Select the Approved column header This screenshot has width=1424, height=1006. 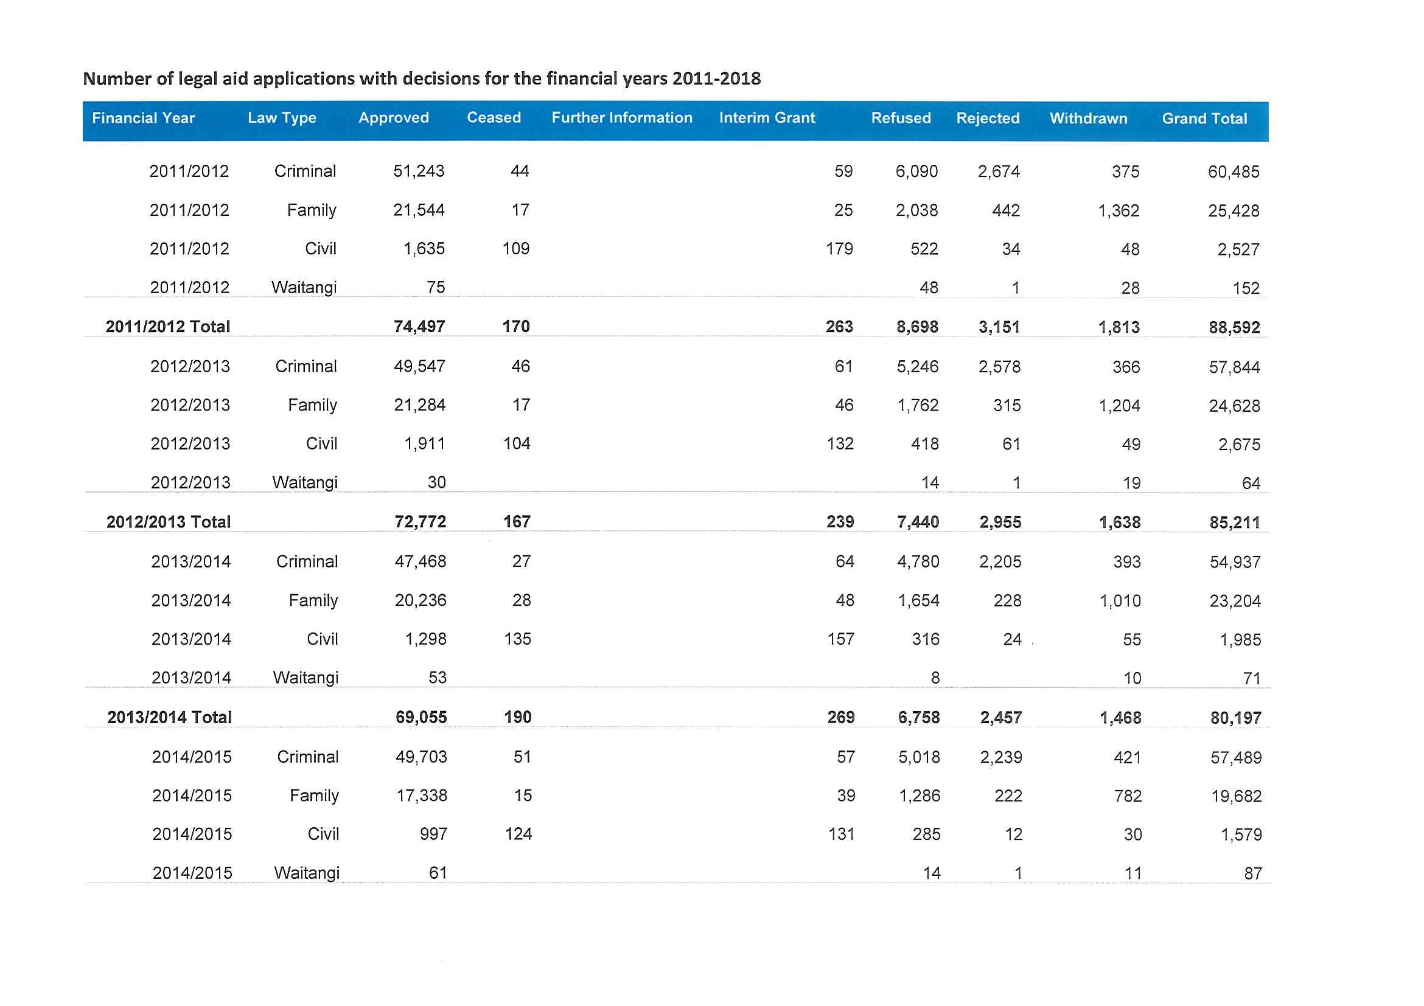coord(393,118)
